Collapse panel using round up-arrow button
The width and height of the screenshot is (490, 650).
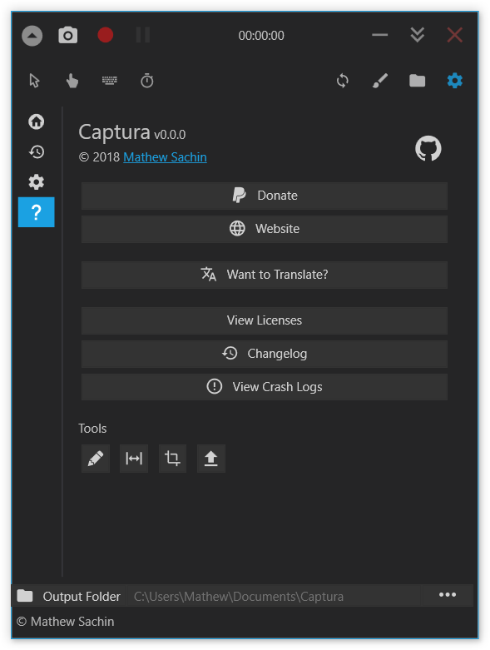[x=32, y=36]
